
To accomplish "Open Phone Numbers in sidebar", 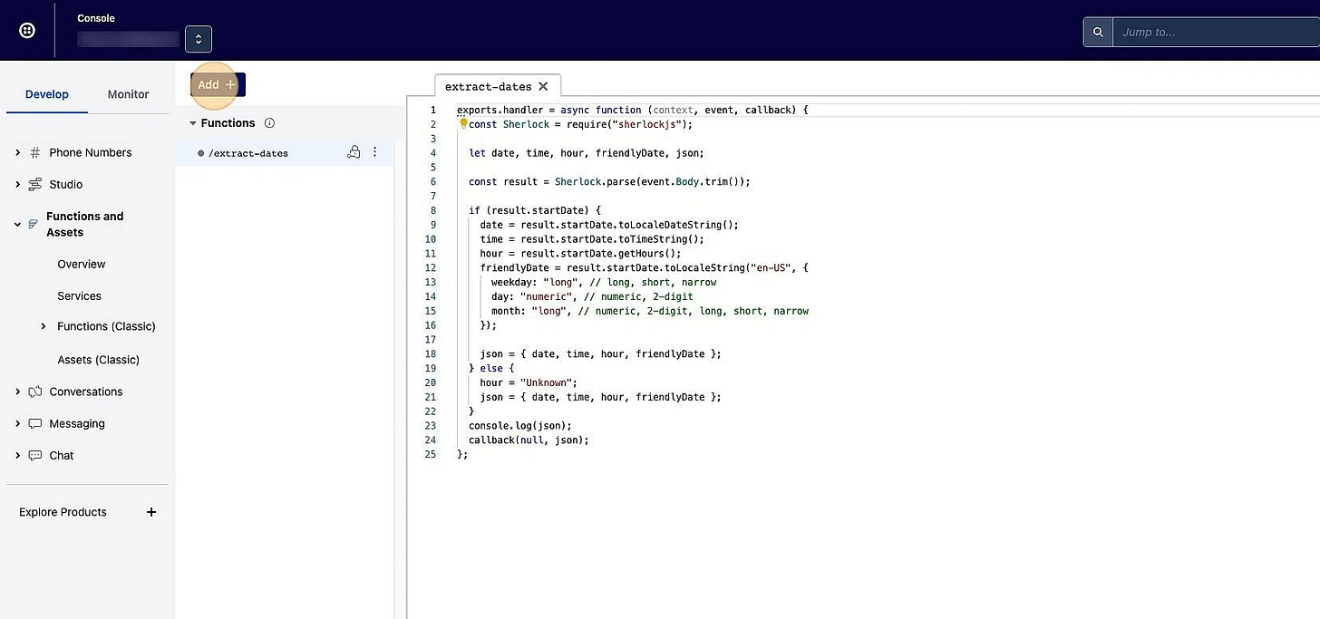I will click(91, 152).
